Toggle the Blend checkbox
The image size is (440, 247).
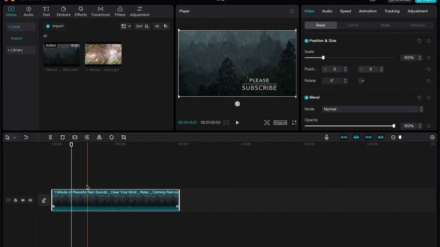(307, 97)
